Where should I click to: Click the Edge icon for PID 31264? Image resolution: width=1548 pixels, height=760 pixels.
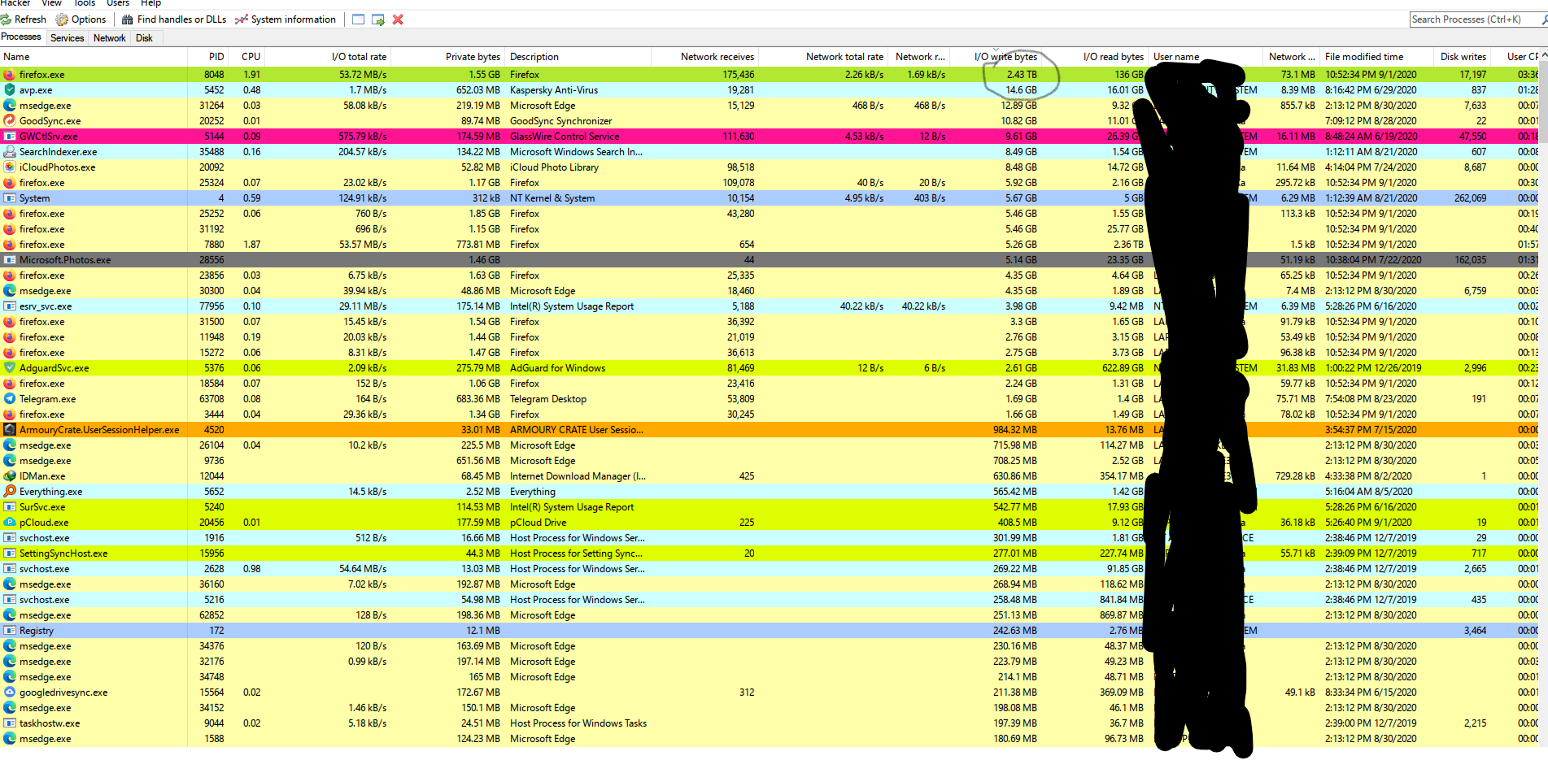(x=10, y=106)
